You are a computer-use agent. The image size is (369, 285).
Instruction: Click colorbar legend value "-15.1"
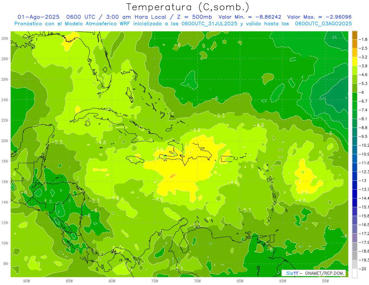(364, 207)
